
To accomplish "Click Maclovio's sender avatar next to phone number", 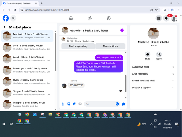I will (x=64, y=86).
